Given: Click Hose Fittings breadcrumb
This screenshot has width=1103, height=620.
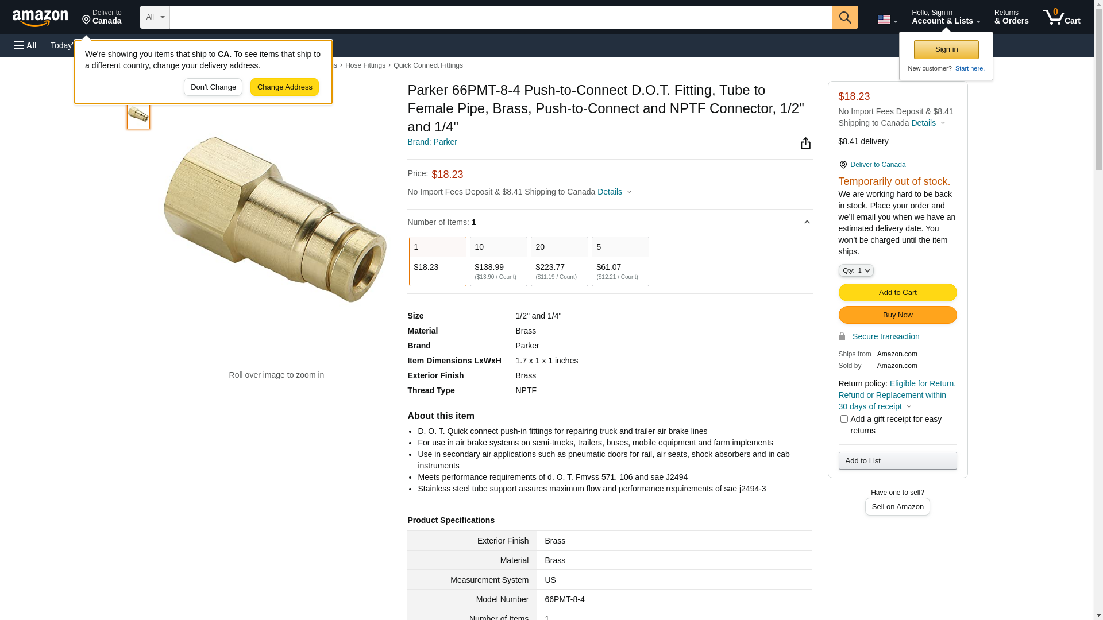Looking at the screenshot, I should pyautogui.click(x=365, y=65).
